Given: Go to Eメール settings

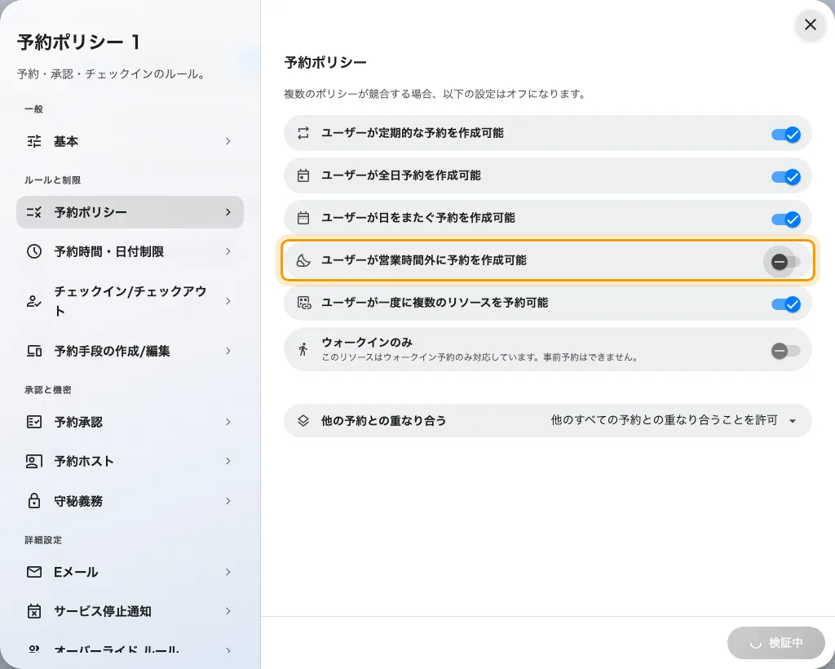Looking at the screenshot, I should click(130, 572).
